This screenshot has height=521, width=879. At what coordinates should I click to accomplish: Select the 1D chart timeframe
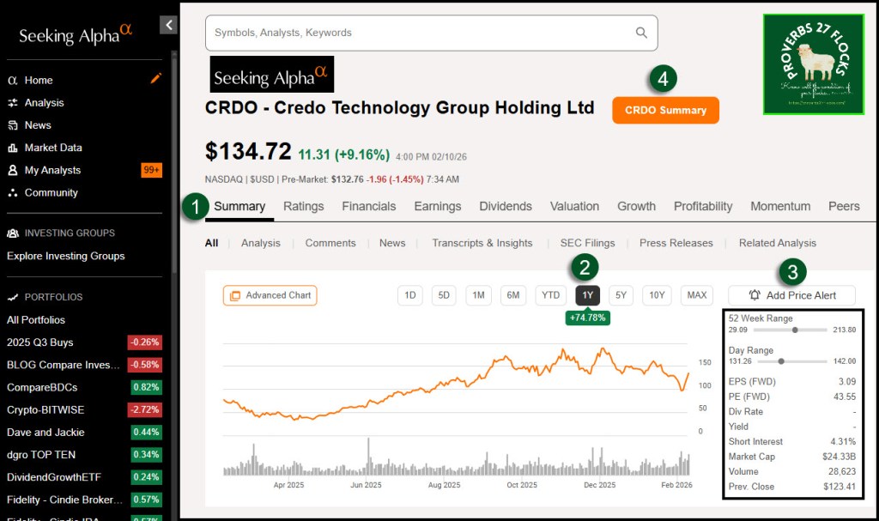tap(410, 295)
